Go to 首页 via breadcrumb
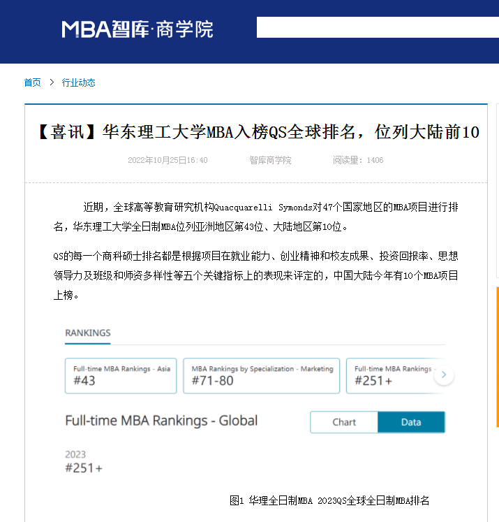 [32, 82]
